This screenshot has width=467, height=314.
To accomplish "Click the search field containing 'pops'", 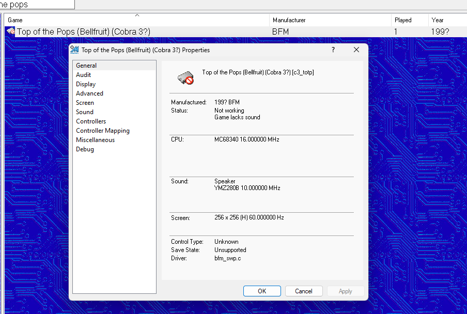I will [x=36, y=5].
